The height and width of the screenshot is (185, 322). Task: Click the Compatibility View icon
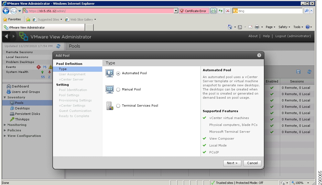click(x=213, y=11)
